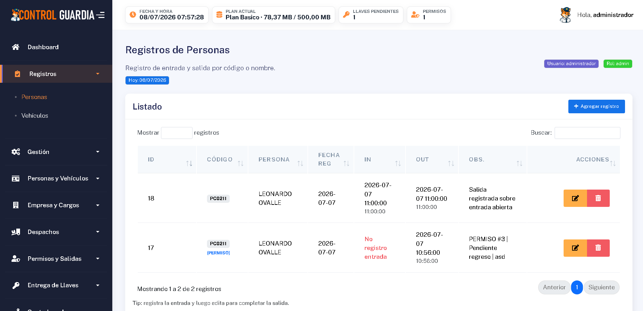Viewport: 643px width, 311px height.
Task: Expand the Despachos sidebar menu
Action: coord(56,232)
